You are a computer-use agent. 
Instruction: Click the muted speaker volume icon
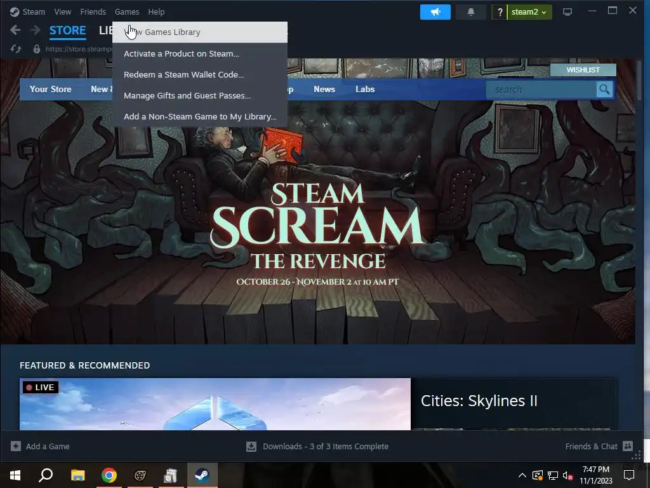coord(567,475)
